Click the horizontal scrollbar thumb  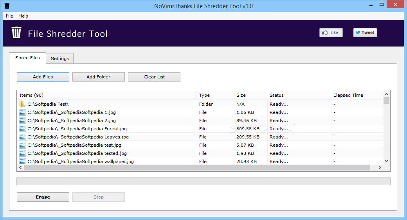(x=197, y=167)
